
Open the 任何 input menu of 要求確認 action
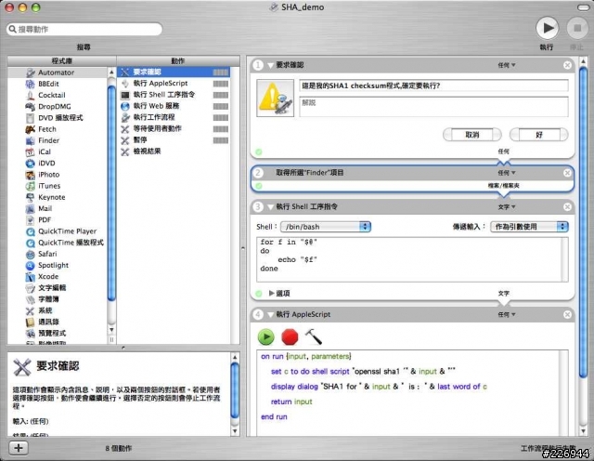[x=507, y=65]
